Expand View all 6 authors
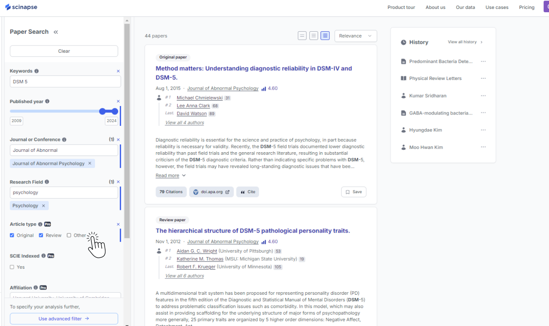 point(184,276)
